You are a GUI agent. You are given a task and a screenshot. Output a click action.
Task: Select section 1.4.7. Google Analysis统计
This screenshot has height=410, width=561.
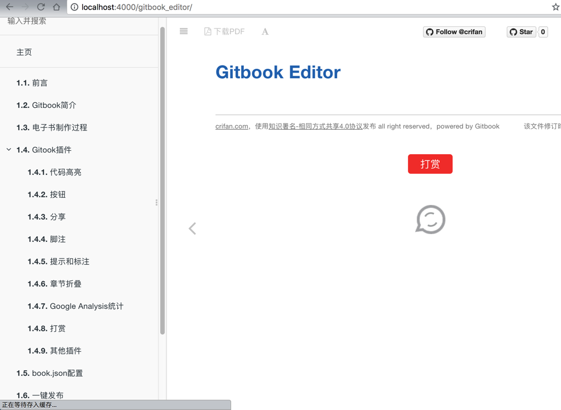coord(75,306)
